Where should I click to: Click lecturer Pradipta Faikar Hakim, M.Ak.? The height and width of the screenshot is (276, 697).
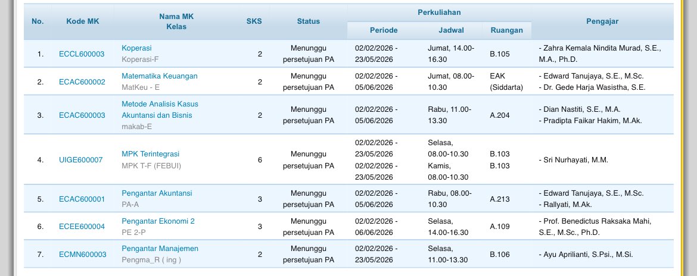590,121
